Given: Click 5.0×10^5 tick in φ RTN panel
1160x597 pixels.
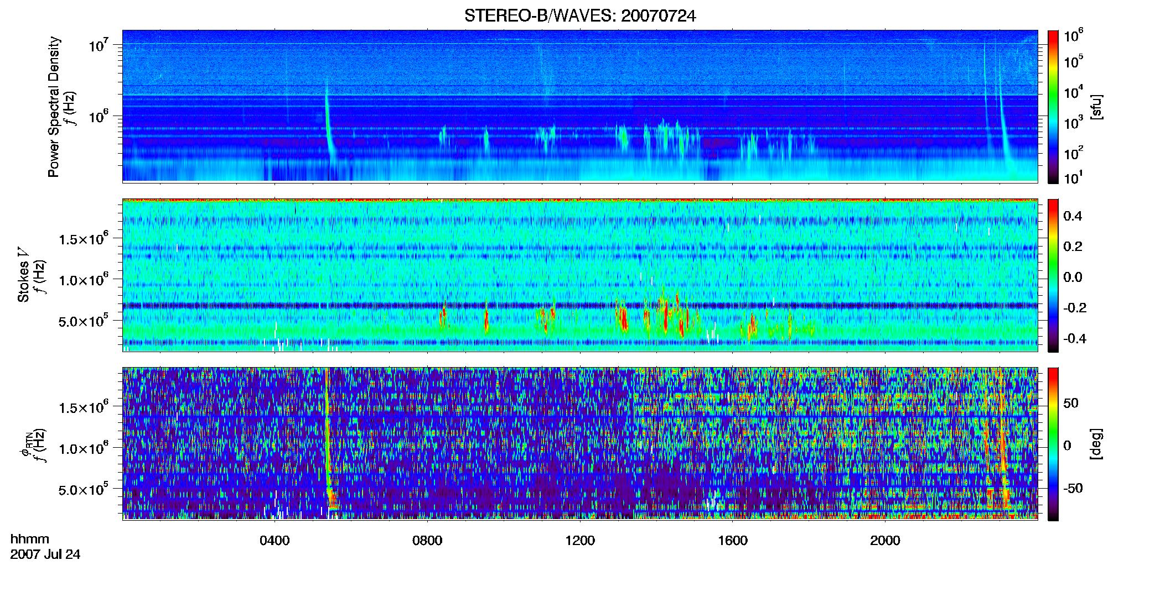Looking at the screenshot, I should coord(84,489).
